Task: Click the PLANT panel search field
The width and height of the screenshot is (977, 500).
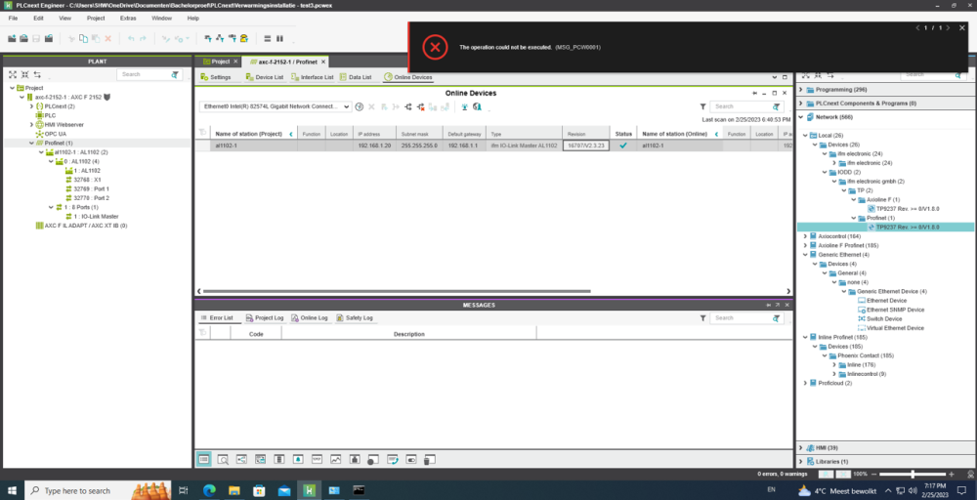Action: 145,74
